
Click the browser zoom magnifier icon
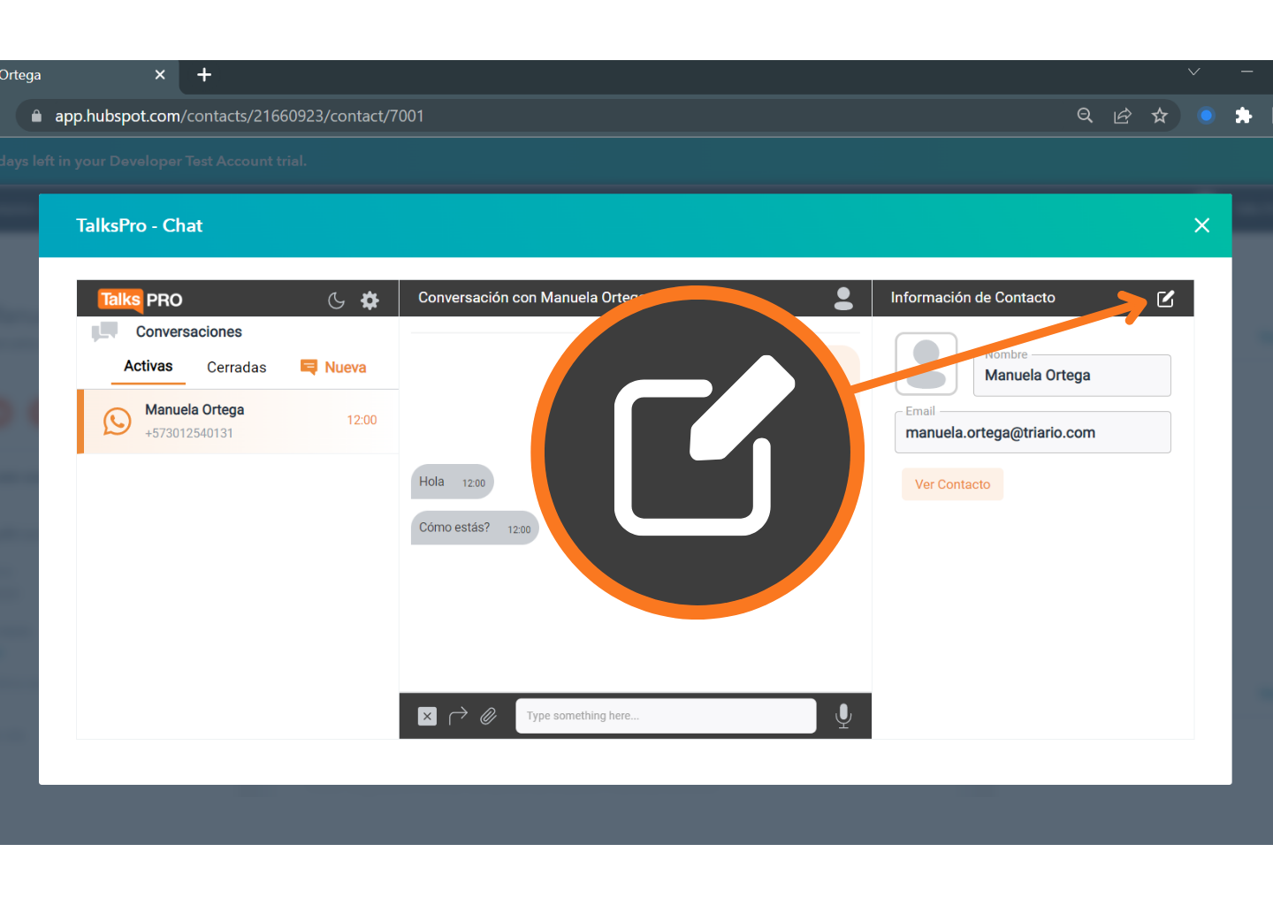pos(1085,116)
